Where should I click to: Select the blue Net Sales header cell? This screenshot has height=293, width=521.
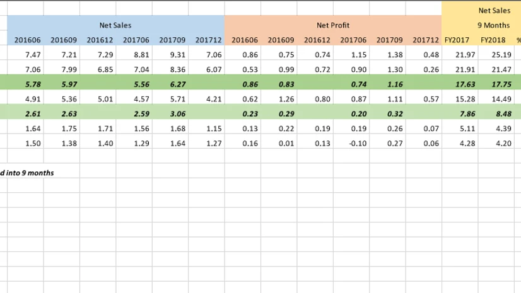(x=115, y=25)
